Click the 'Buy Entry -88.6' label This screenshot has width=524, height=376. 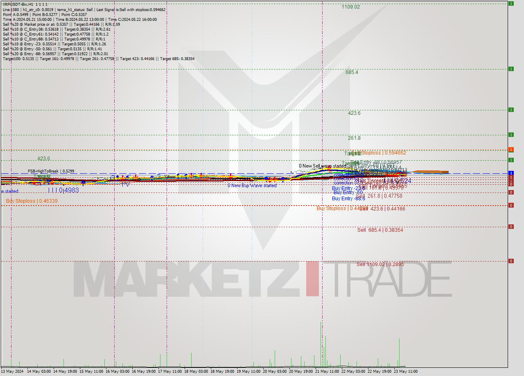coord(348,199)
